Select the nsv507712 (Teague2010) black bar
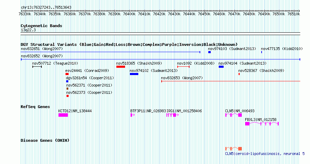310x164 pixels. coord(37,67)
